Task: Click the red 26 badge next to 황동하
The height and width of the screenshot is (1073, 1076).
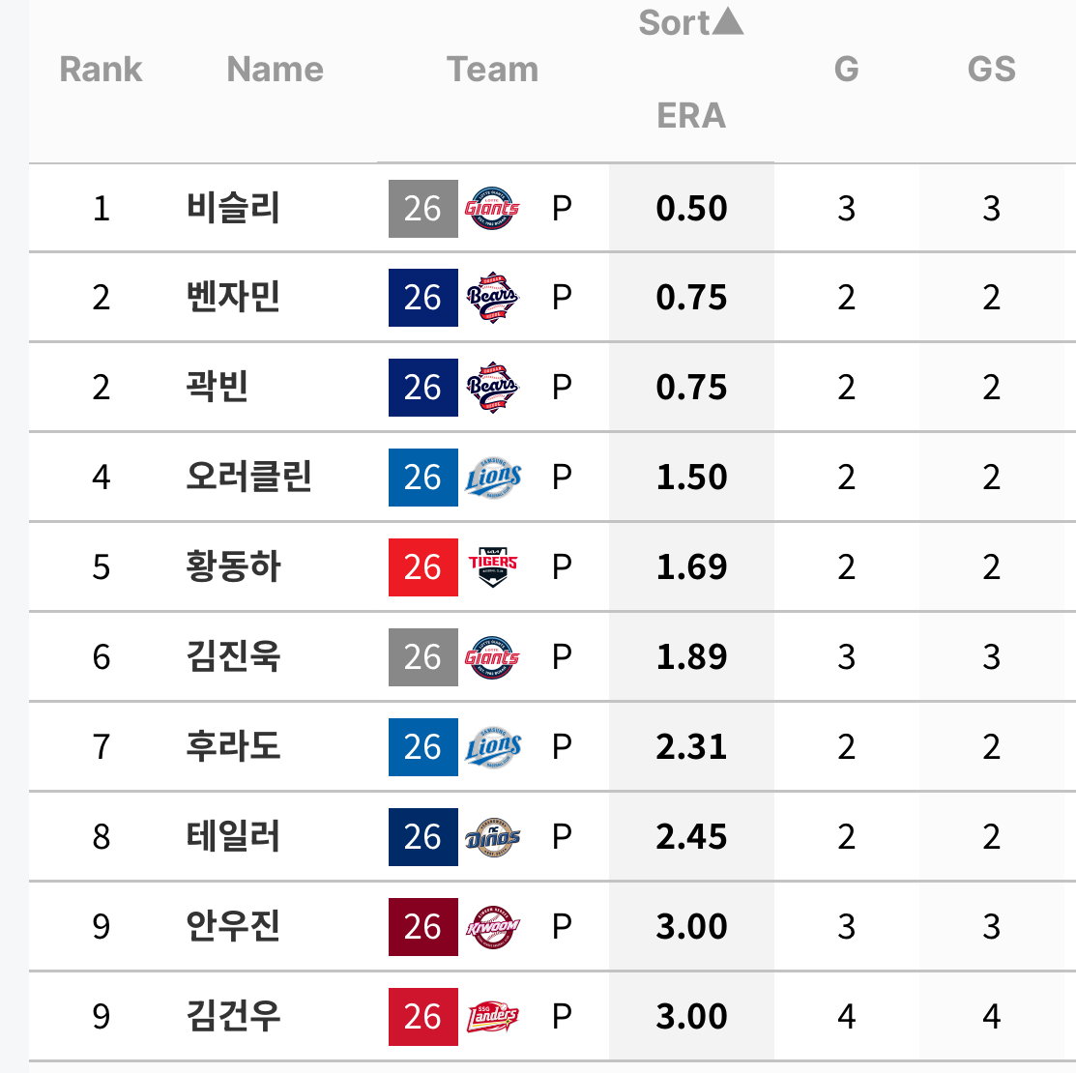Action: (x=422, y=566)
